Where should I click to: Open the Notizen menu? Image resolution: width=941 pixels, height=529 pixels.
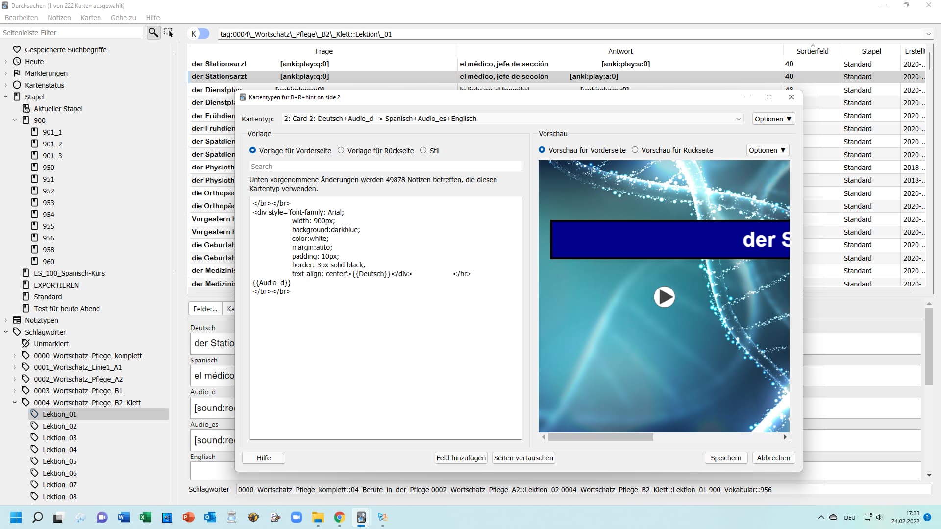(x=59, y=18)
